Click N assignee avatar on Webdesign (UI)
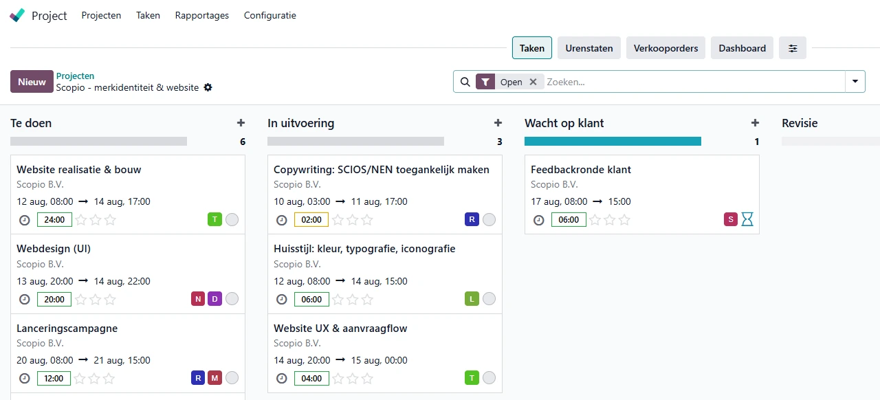Viewport: 880px width, 400px height. tap(198, 299)
